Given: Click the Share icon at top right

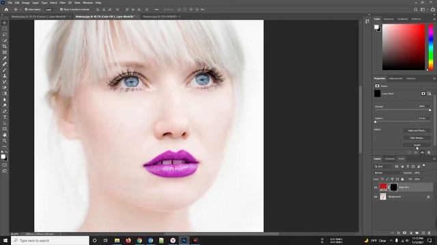Looking at the screenshot, I should (x=433, y=10).
